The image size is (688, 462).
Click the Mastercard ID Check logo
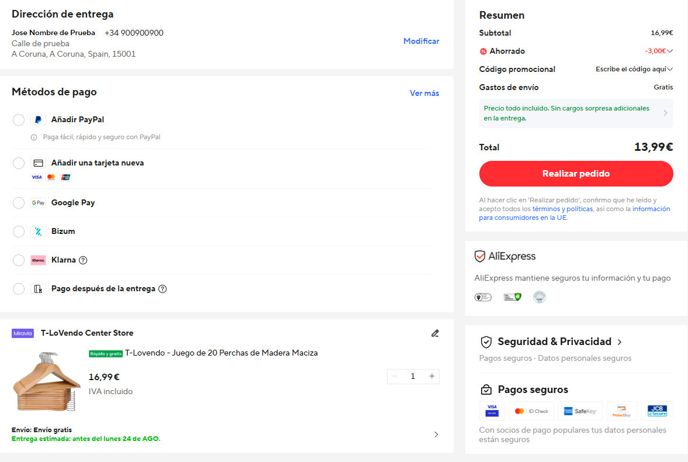click(x=531, y=411)
